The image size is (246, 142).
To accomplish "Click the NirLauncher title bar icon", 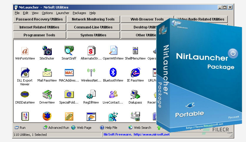I will pos(16,7).
